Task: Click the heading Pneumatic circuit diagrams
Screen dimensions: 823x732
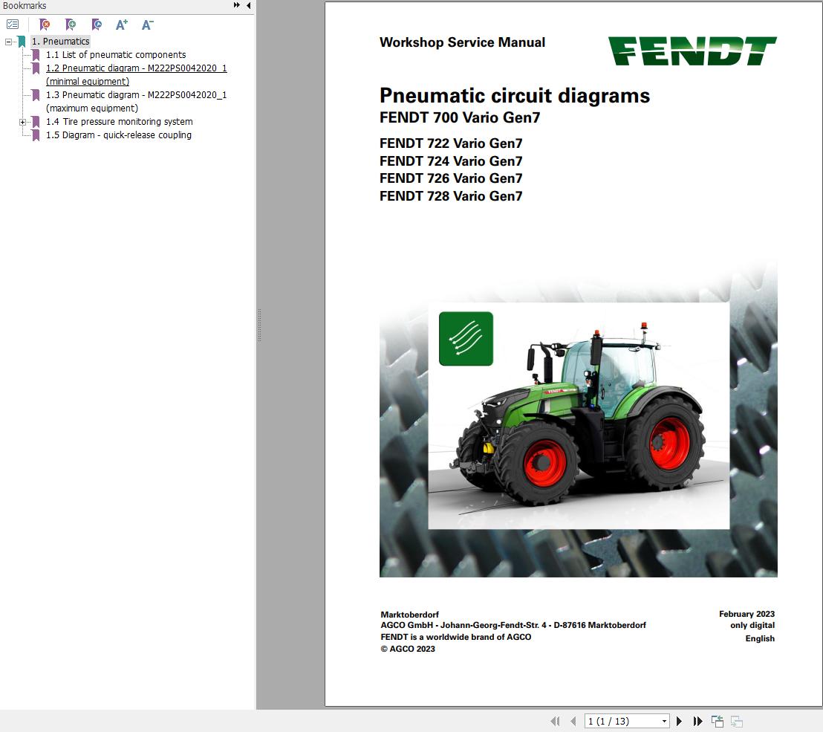Action: pyautogui.click(x=514, y=96)
